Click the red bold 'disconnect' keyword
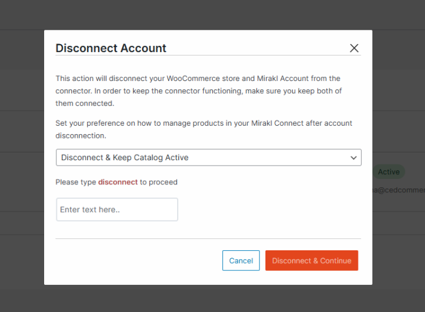The image size is (425, 312). [x=118, y=182]
